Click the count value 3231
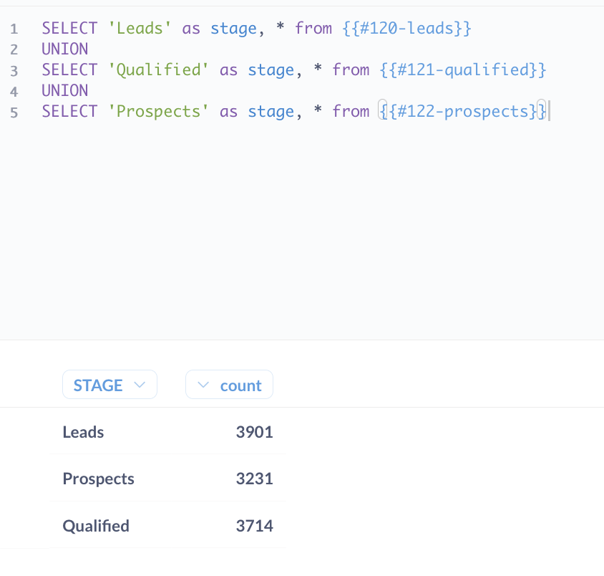This screenshot has height=576, width=604. coord(254,479)
